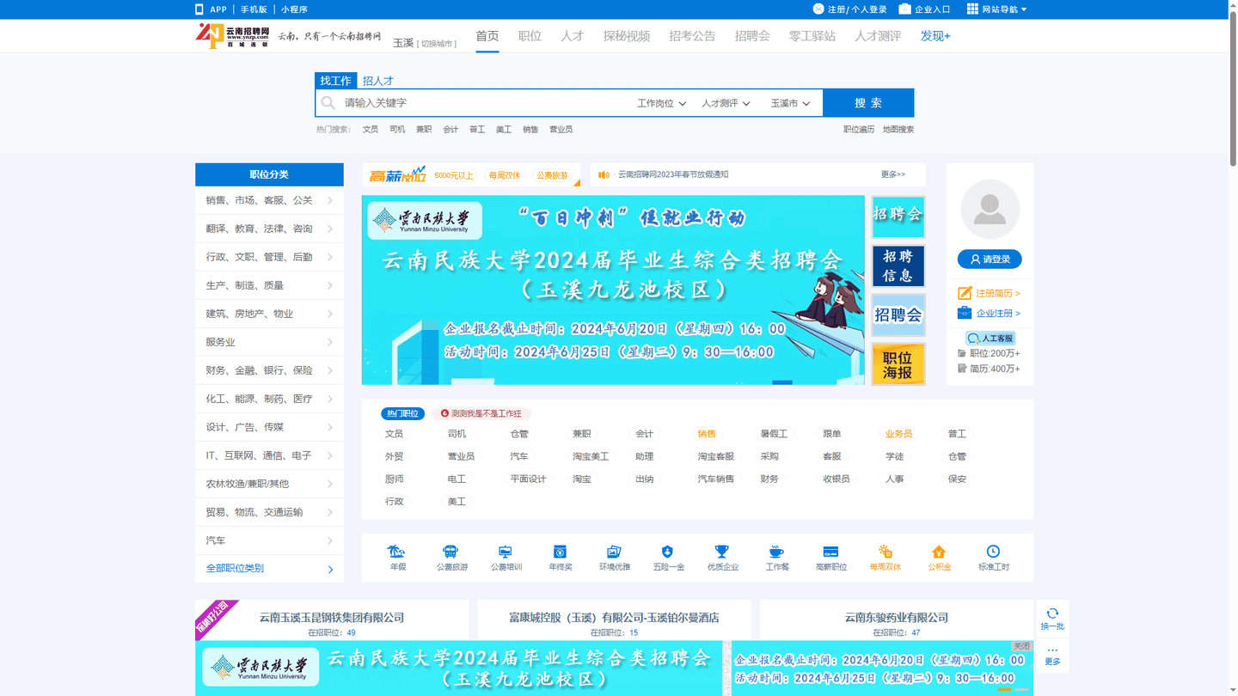Open 云南东骏药业有限公司 company
The image size is (1238, 696).
[897, 618]
